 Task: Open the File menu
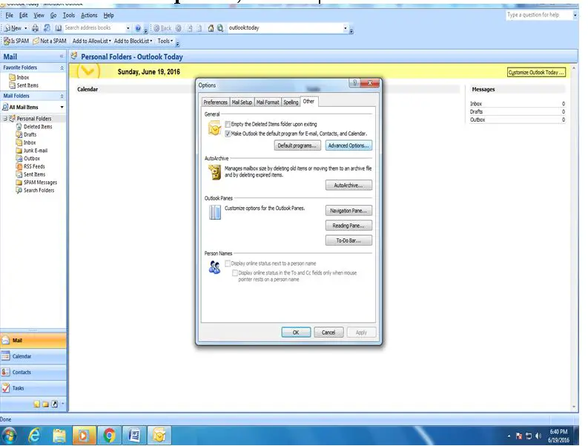(x=10, y=16)
